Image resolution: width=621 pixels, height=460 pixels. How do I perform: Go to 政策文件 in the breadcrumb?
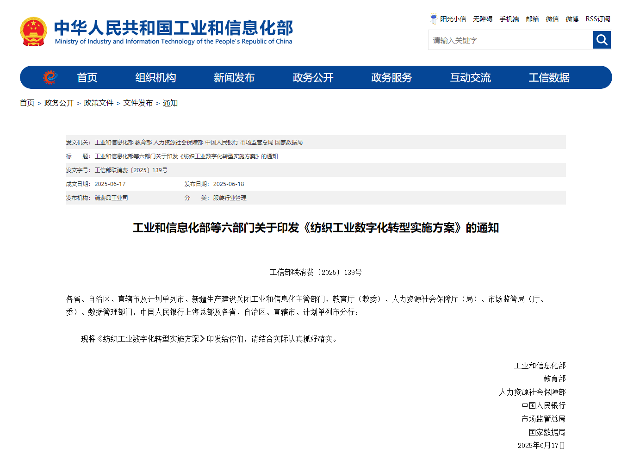pos(99,103)
